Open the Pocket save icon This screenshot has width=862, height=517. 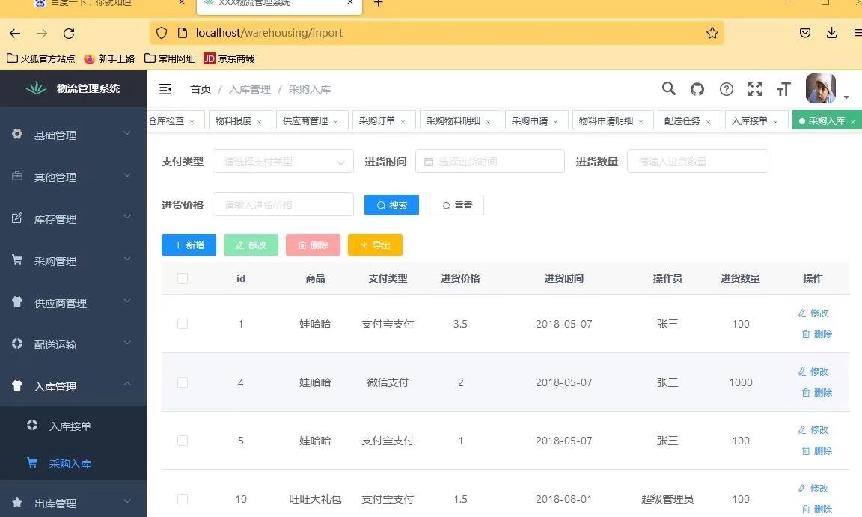805,33
